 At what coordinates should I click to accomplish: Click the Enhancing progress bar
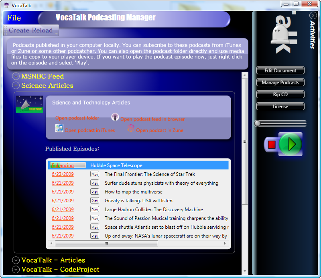pyautogui.click(x=68, y=165)
